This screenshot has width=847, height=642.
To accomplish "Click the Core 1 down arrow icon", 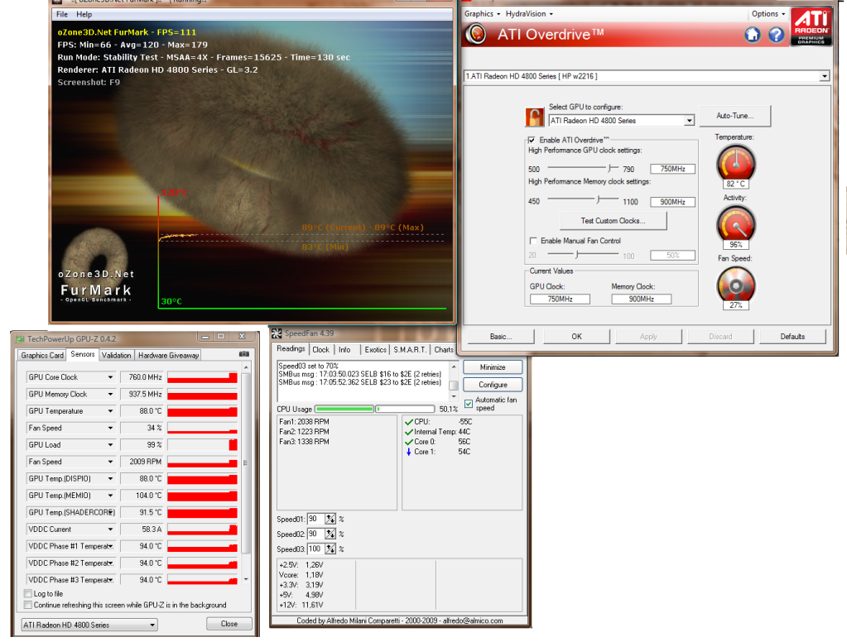I will pyautogui.click(x=409, y=452).
